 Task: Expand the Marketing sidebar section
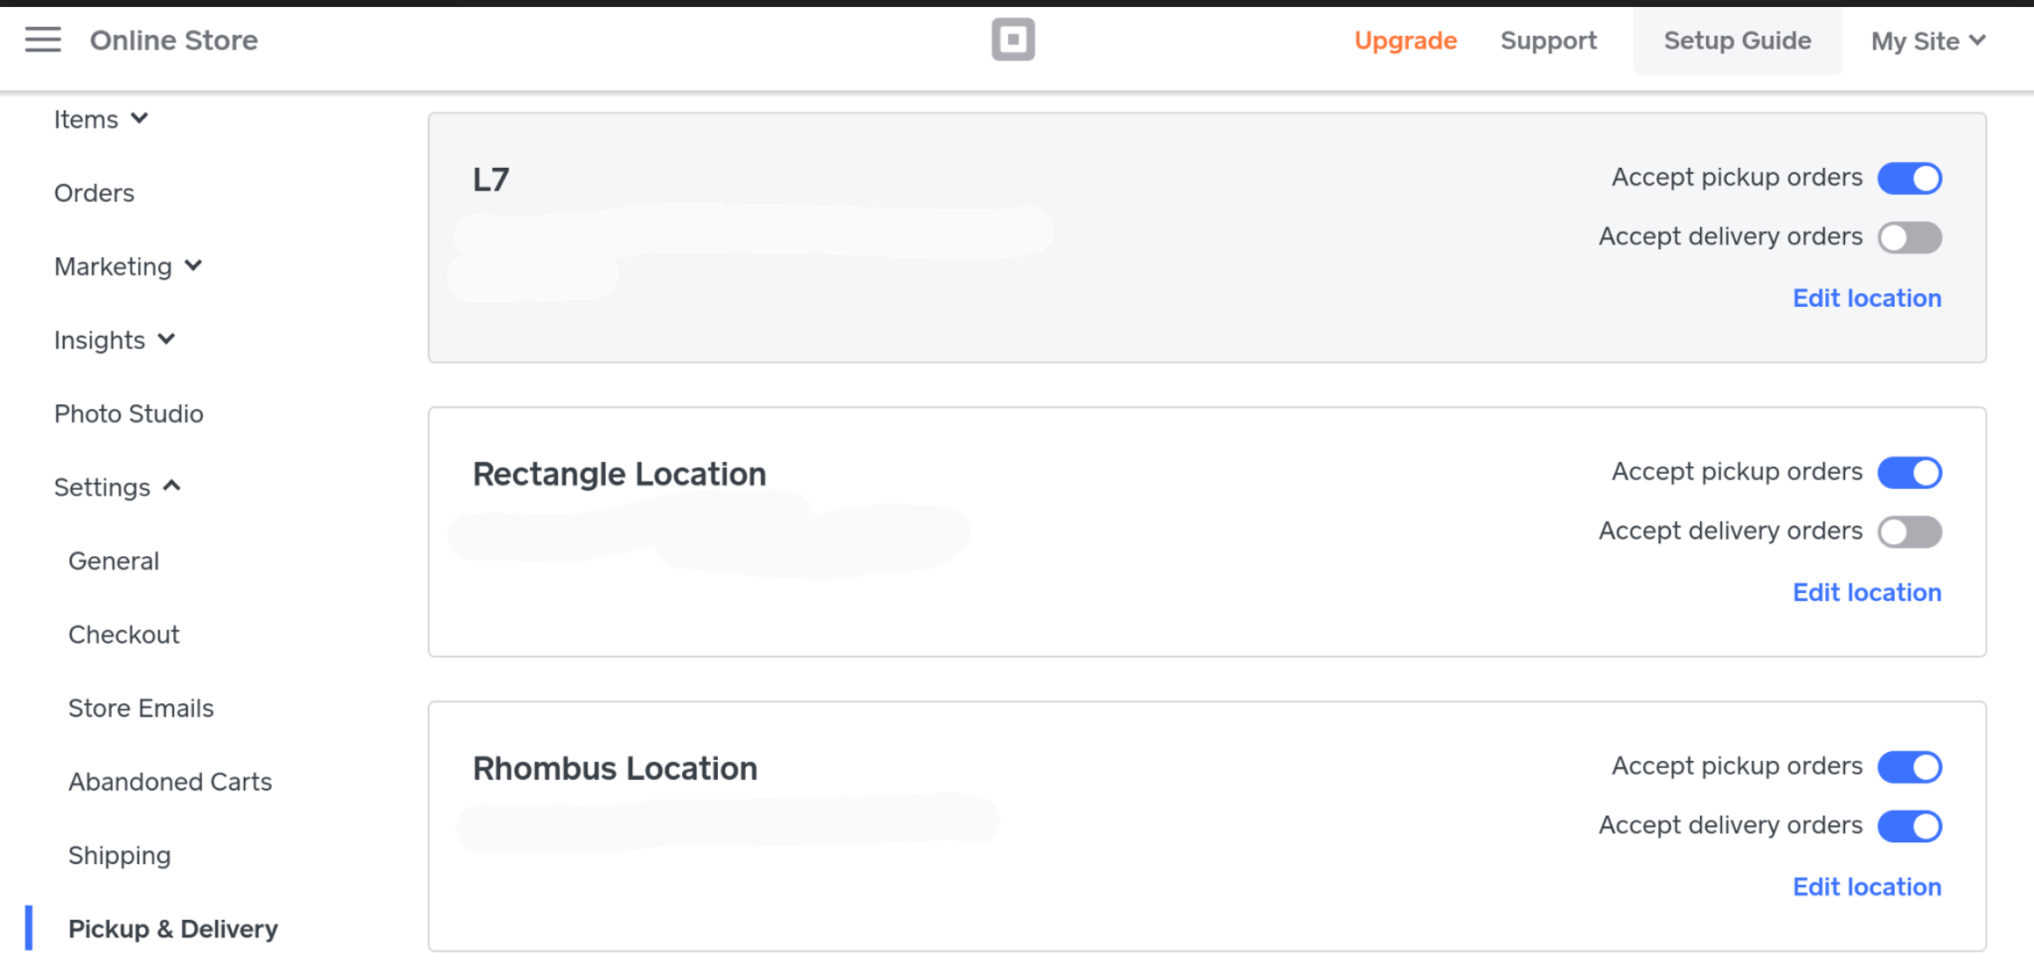coord(128,267)
